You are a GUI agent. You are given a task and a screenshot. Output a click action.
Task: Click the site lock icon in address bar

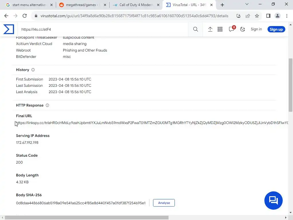coord(36,16)
